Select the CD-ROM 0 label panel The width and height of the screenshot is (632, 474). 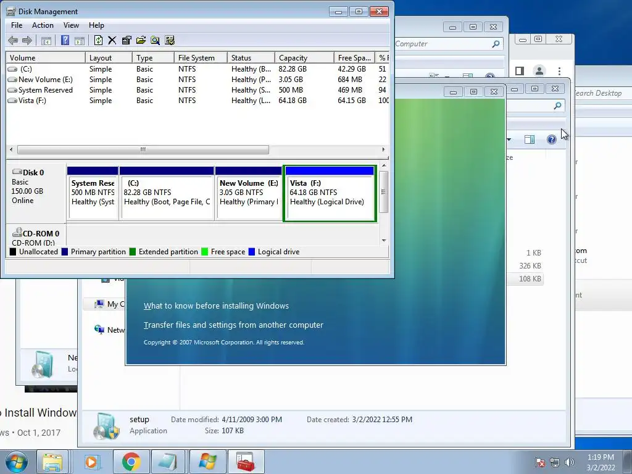(x=36, y=235)
